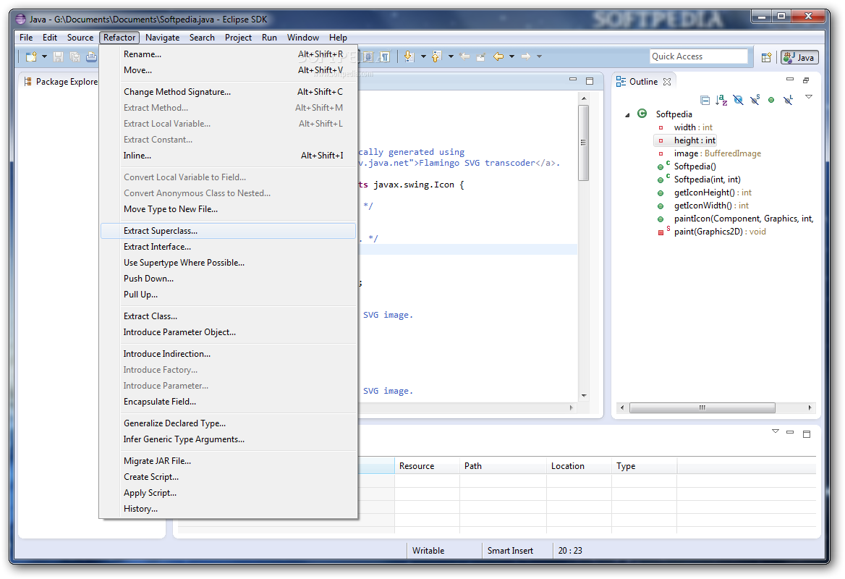Click the editor vertical scrollbar thumb
The image size is (845, 579).
pos(584,143)
